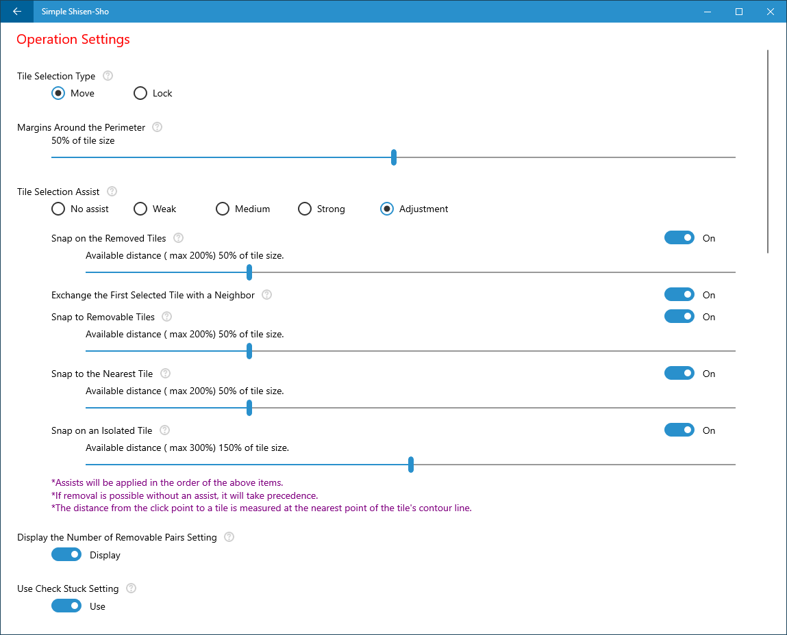Show help for Snap on the Removed Tiles
The width and height of the screenshot is (787, 635).
pos(178,237)
